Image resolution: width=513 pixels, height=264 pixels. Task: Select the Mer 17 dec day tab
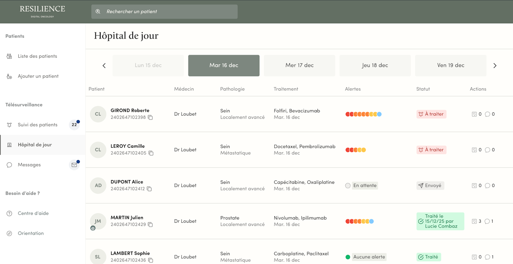point(299,65)
